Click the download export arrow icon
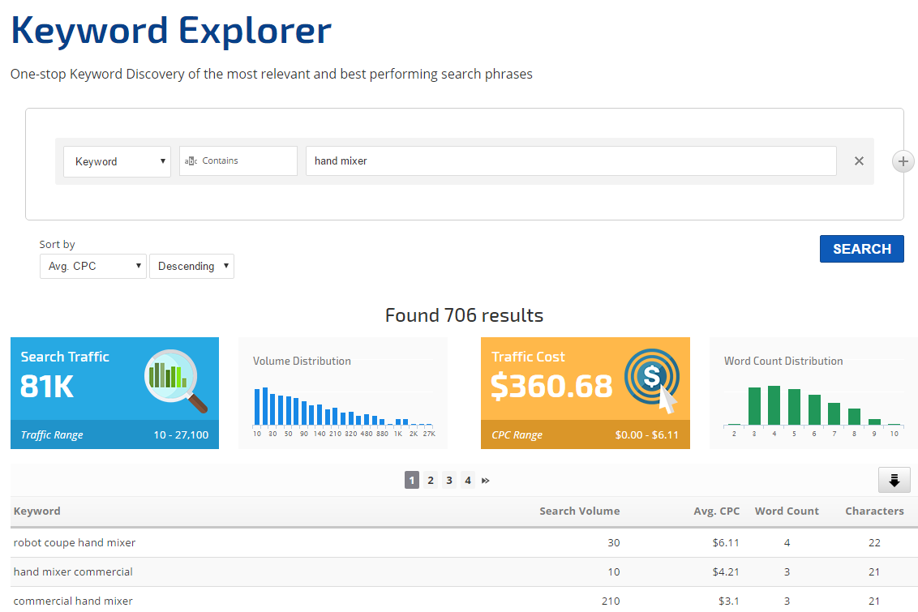 [x=894, y=481]
